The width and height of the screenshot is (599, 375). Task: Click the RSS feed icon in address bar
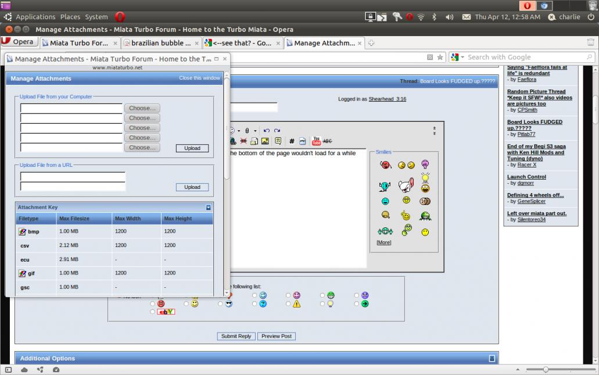430,58
